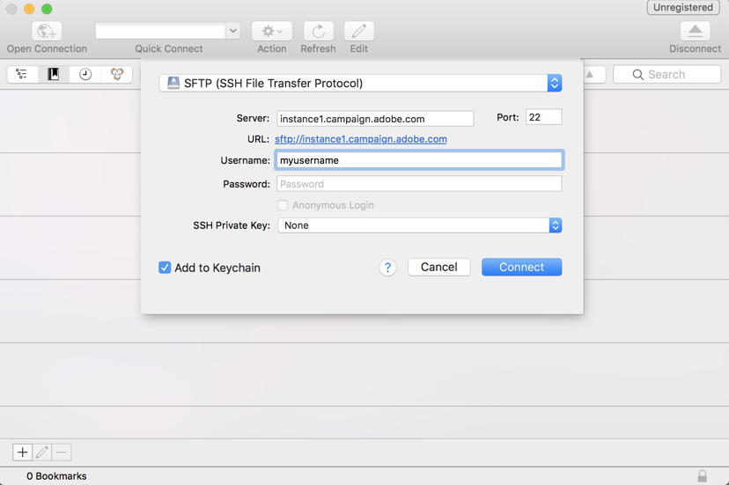729x485 pixels.
Task: Open the help question mark button
Action: pyautogui.click(x=387, y=268)
